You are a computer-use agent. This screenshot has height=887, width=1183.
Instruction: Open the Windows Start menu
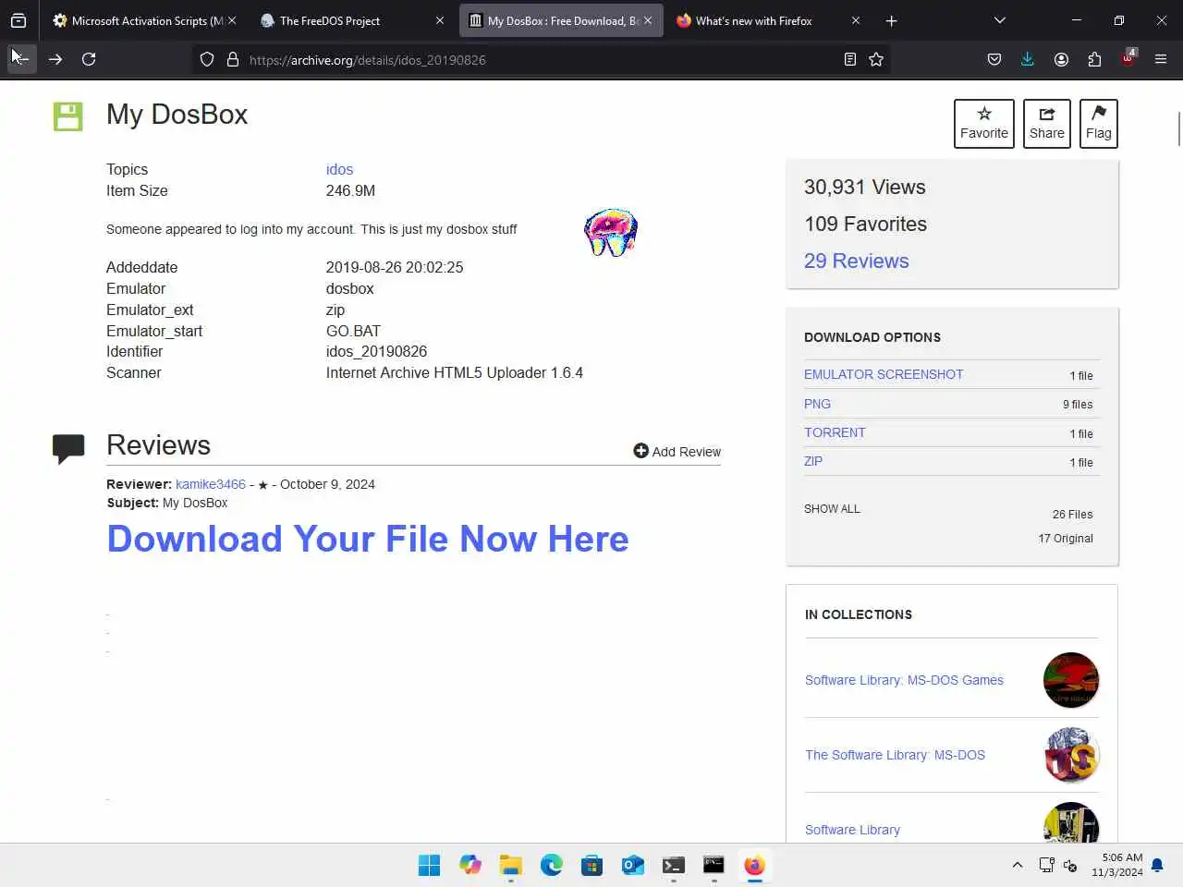430,865
